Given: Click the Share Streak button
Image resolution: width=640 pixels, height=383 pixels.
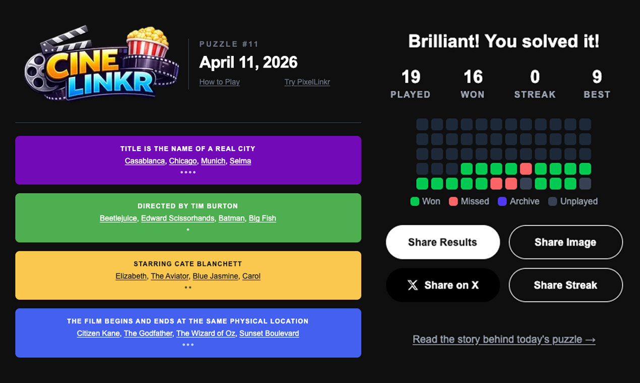Looking at the screenshot, I should pyautogui.click(x=565, y=285).
